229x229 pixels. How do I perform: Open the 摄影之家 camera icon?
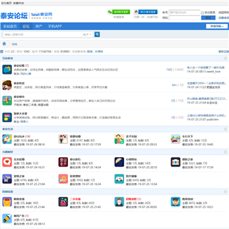coord(176,162)
